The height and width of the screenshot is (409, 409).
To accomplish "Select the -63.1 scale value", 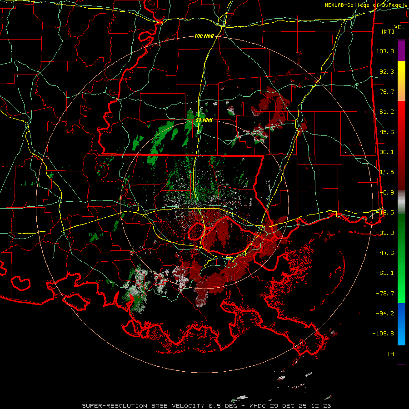I will (x=385, y=273).
